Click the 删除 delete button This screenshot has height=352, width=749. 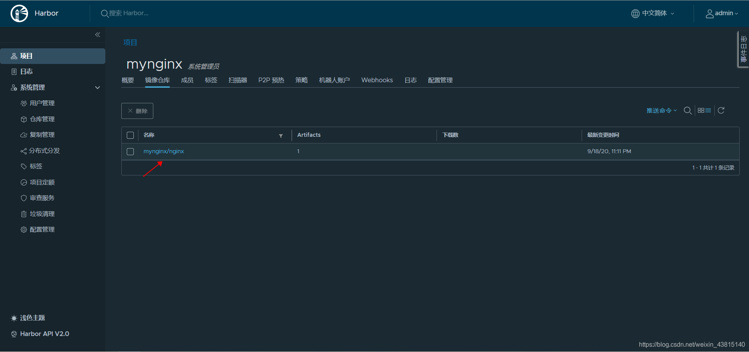coord(137,111)
